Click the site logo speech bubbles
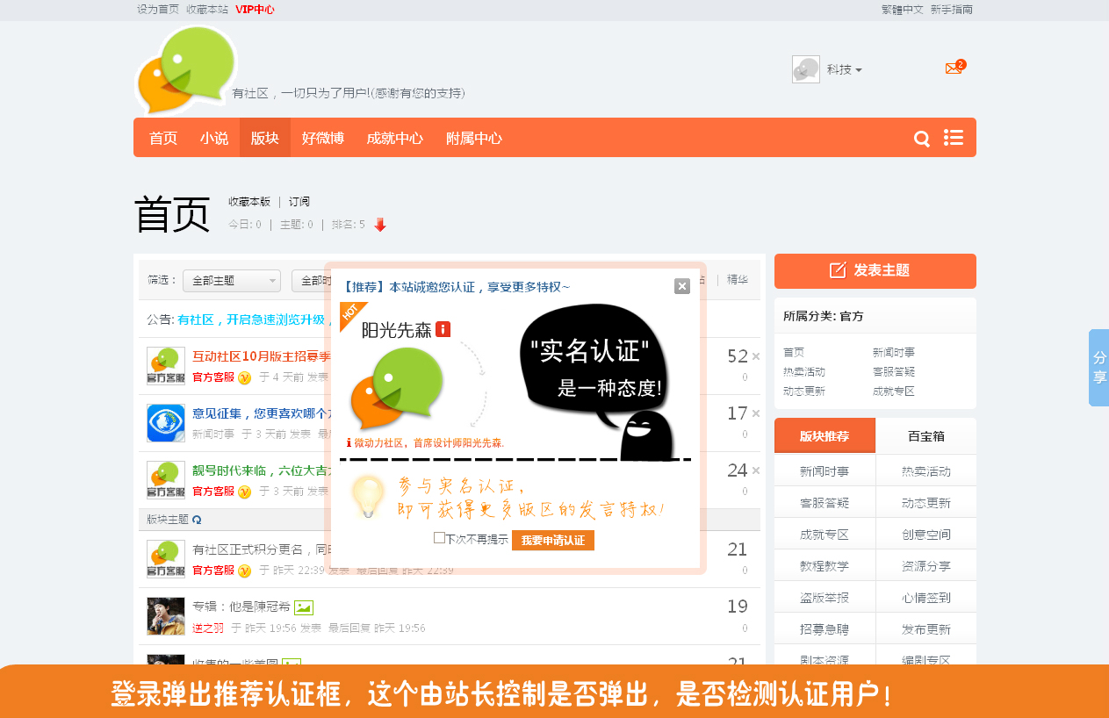Screen dimensions: 1109x718 point(187,70)
